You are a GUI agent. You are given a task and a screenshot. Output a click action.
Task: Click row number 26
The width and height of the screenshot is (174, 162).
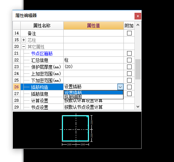17,87
